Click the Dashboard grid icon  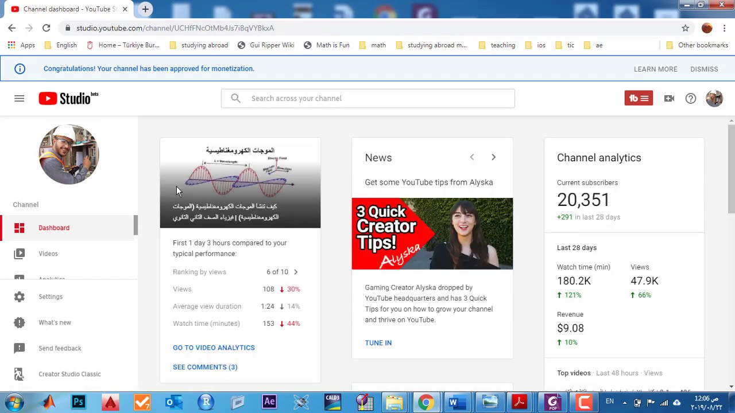click(x=20, y=228)
